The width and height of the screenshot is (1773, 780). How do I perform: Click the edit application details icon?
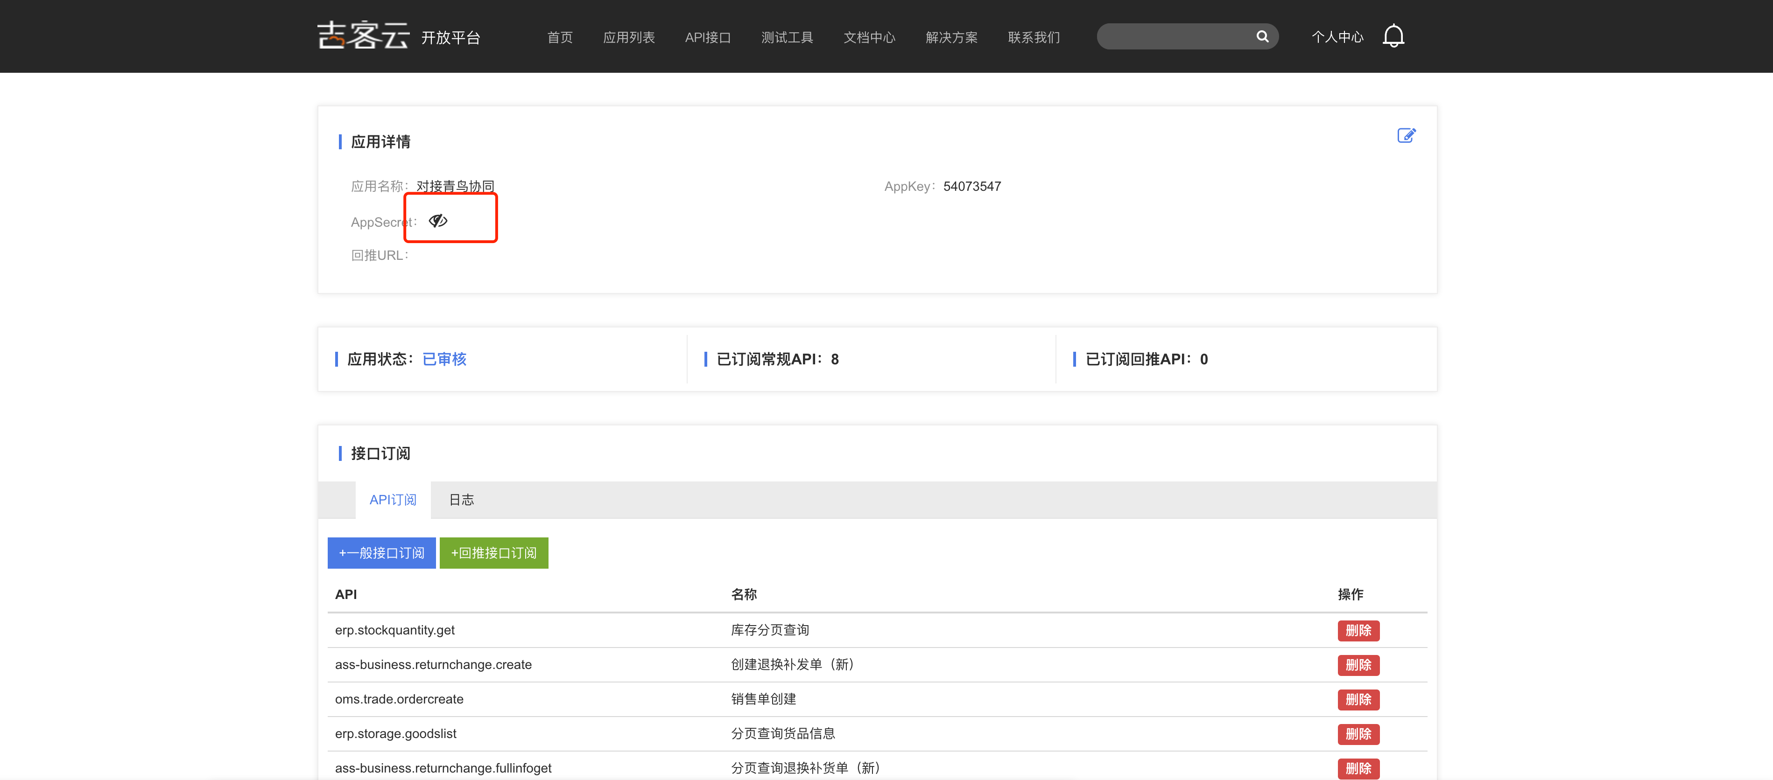click(1406, 135)
